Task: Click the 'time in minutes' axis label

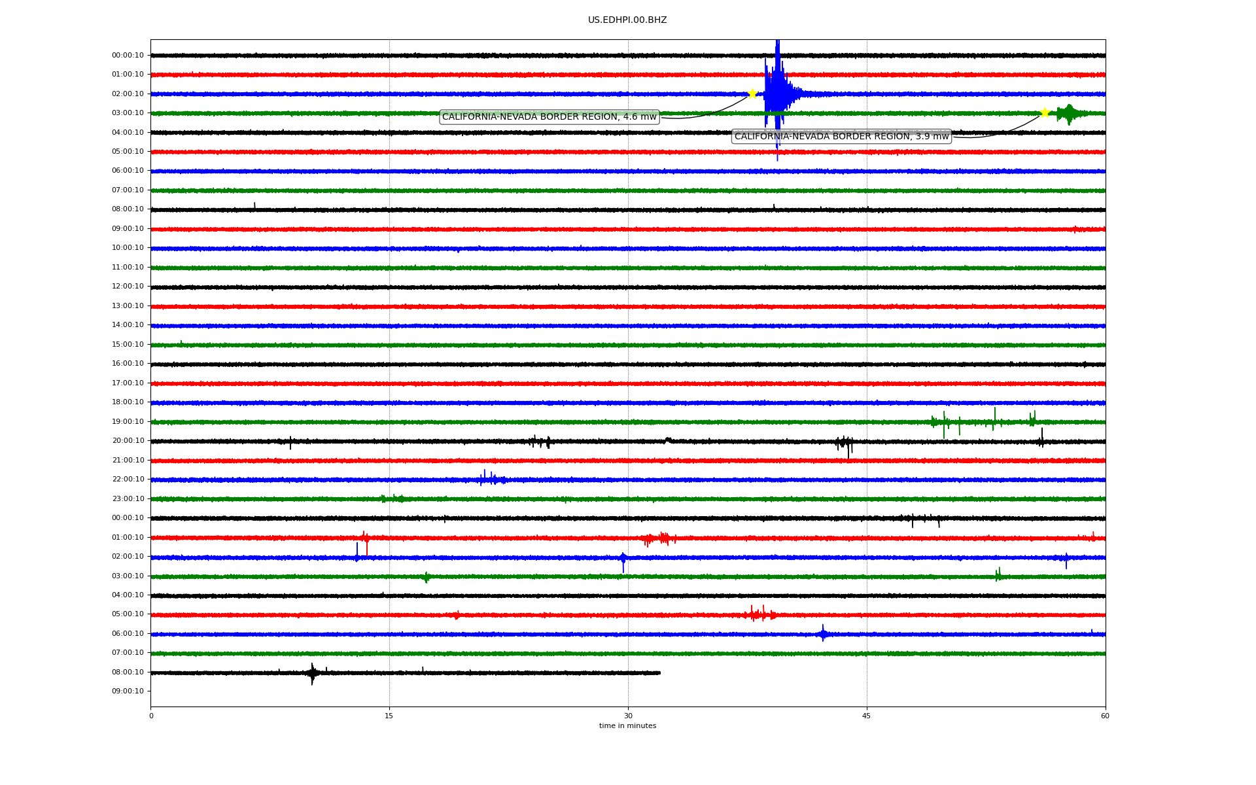Action: point(628,726)
